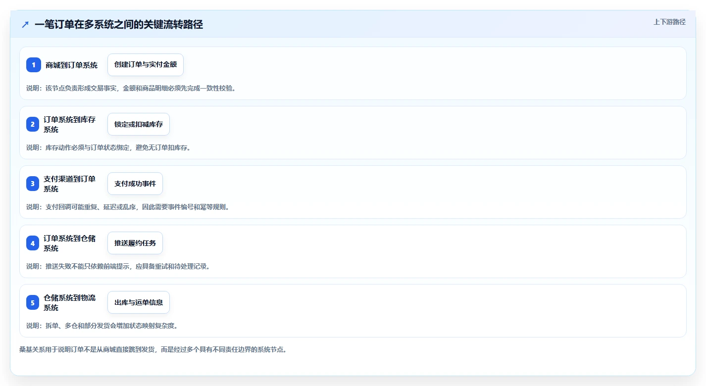This screenshot has height=386, width=706.
Task: Click the note about 重试和待处理记录
Action: coord(119,266)
